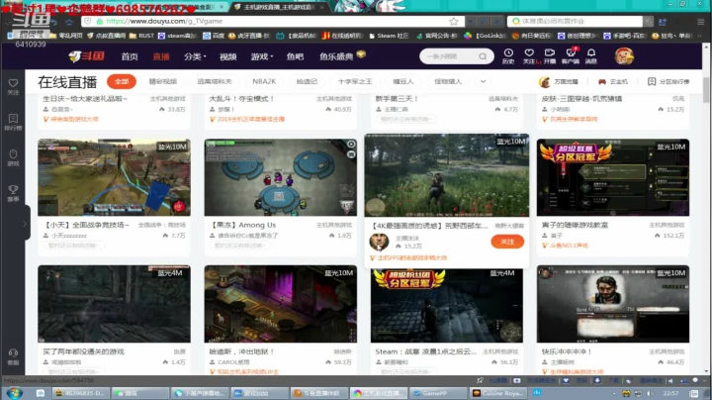This screenshot has width=712, height=400.
Task: Open the address bar history dropdown arrow
Action: (472, 22)
